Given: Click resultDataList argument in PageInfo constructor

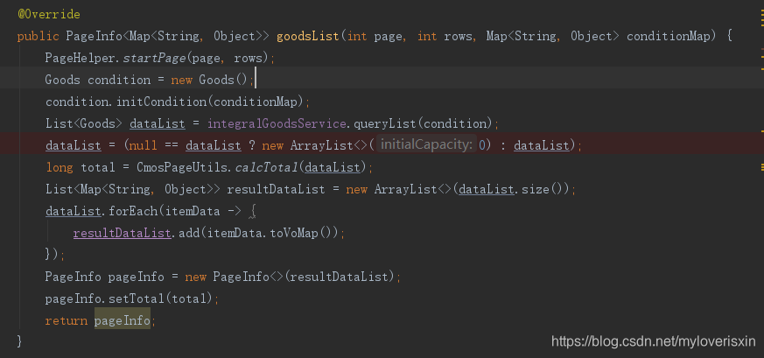Looking at the screenshot, I should pyautogui.click(x=340, y=277).
